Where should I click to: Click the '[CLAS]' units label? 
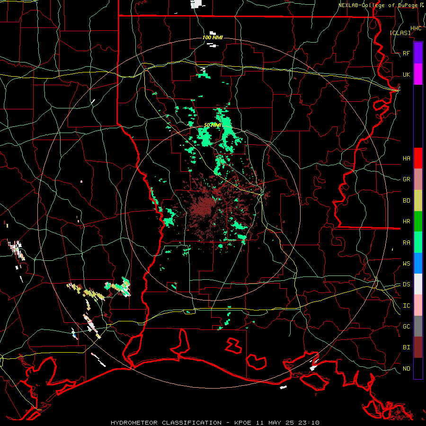[400, 33]
